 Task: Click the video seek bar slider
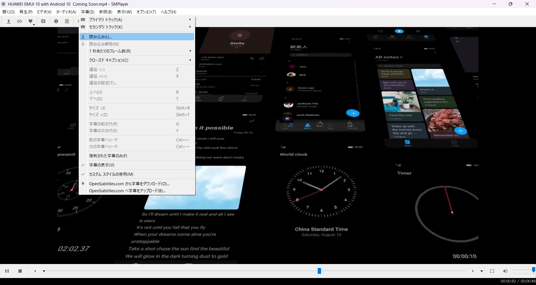click(x=319, y=271)
